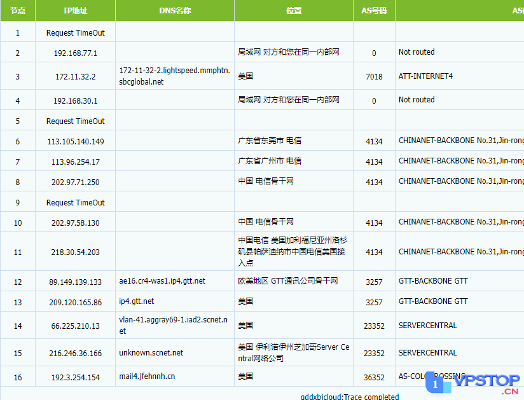Click AS number 4134 in node 6 row
The width and height of the screenshot is (524, 400).
pos(374,142)
